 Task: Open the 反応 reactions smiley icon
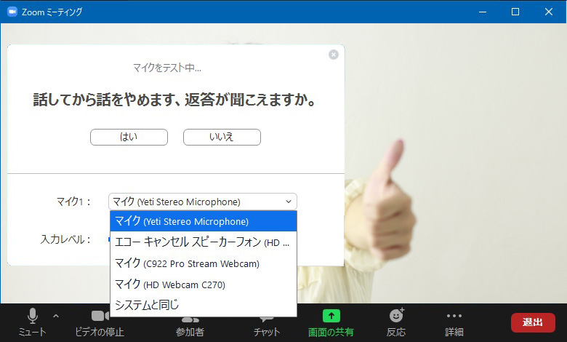[x=396, y=316]
